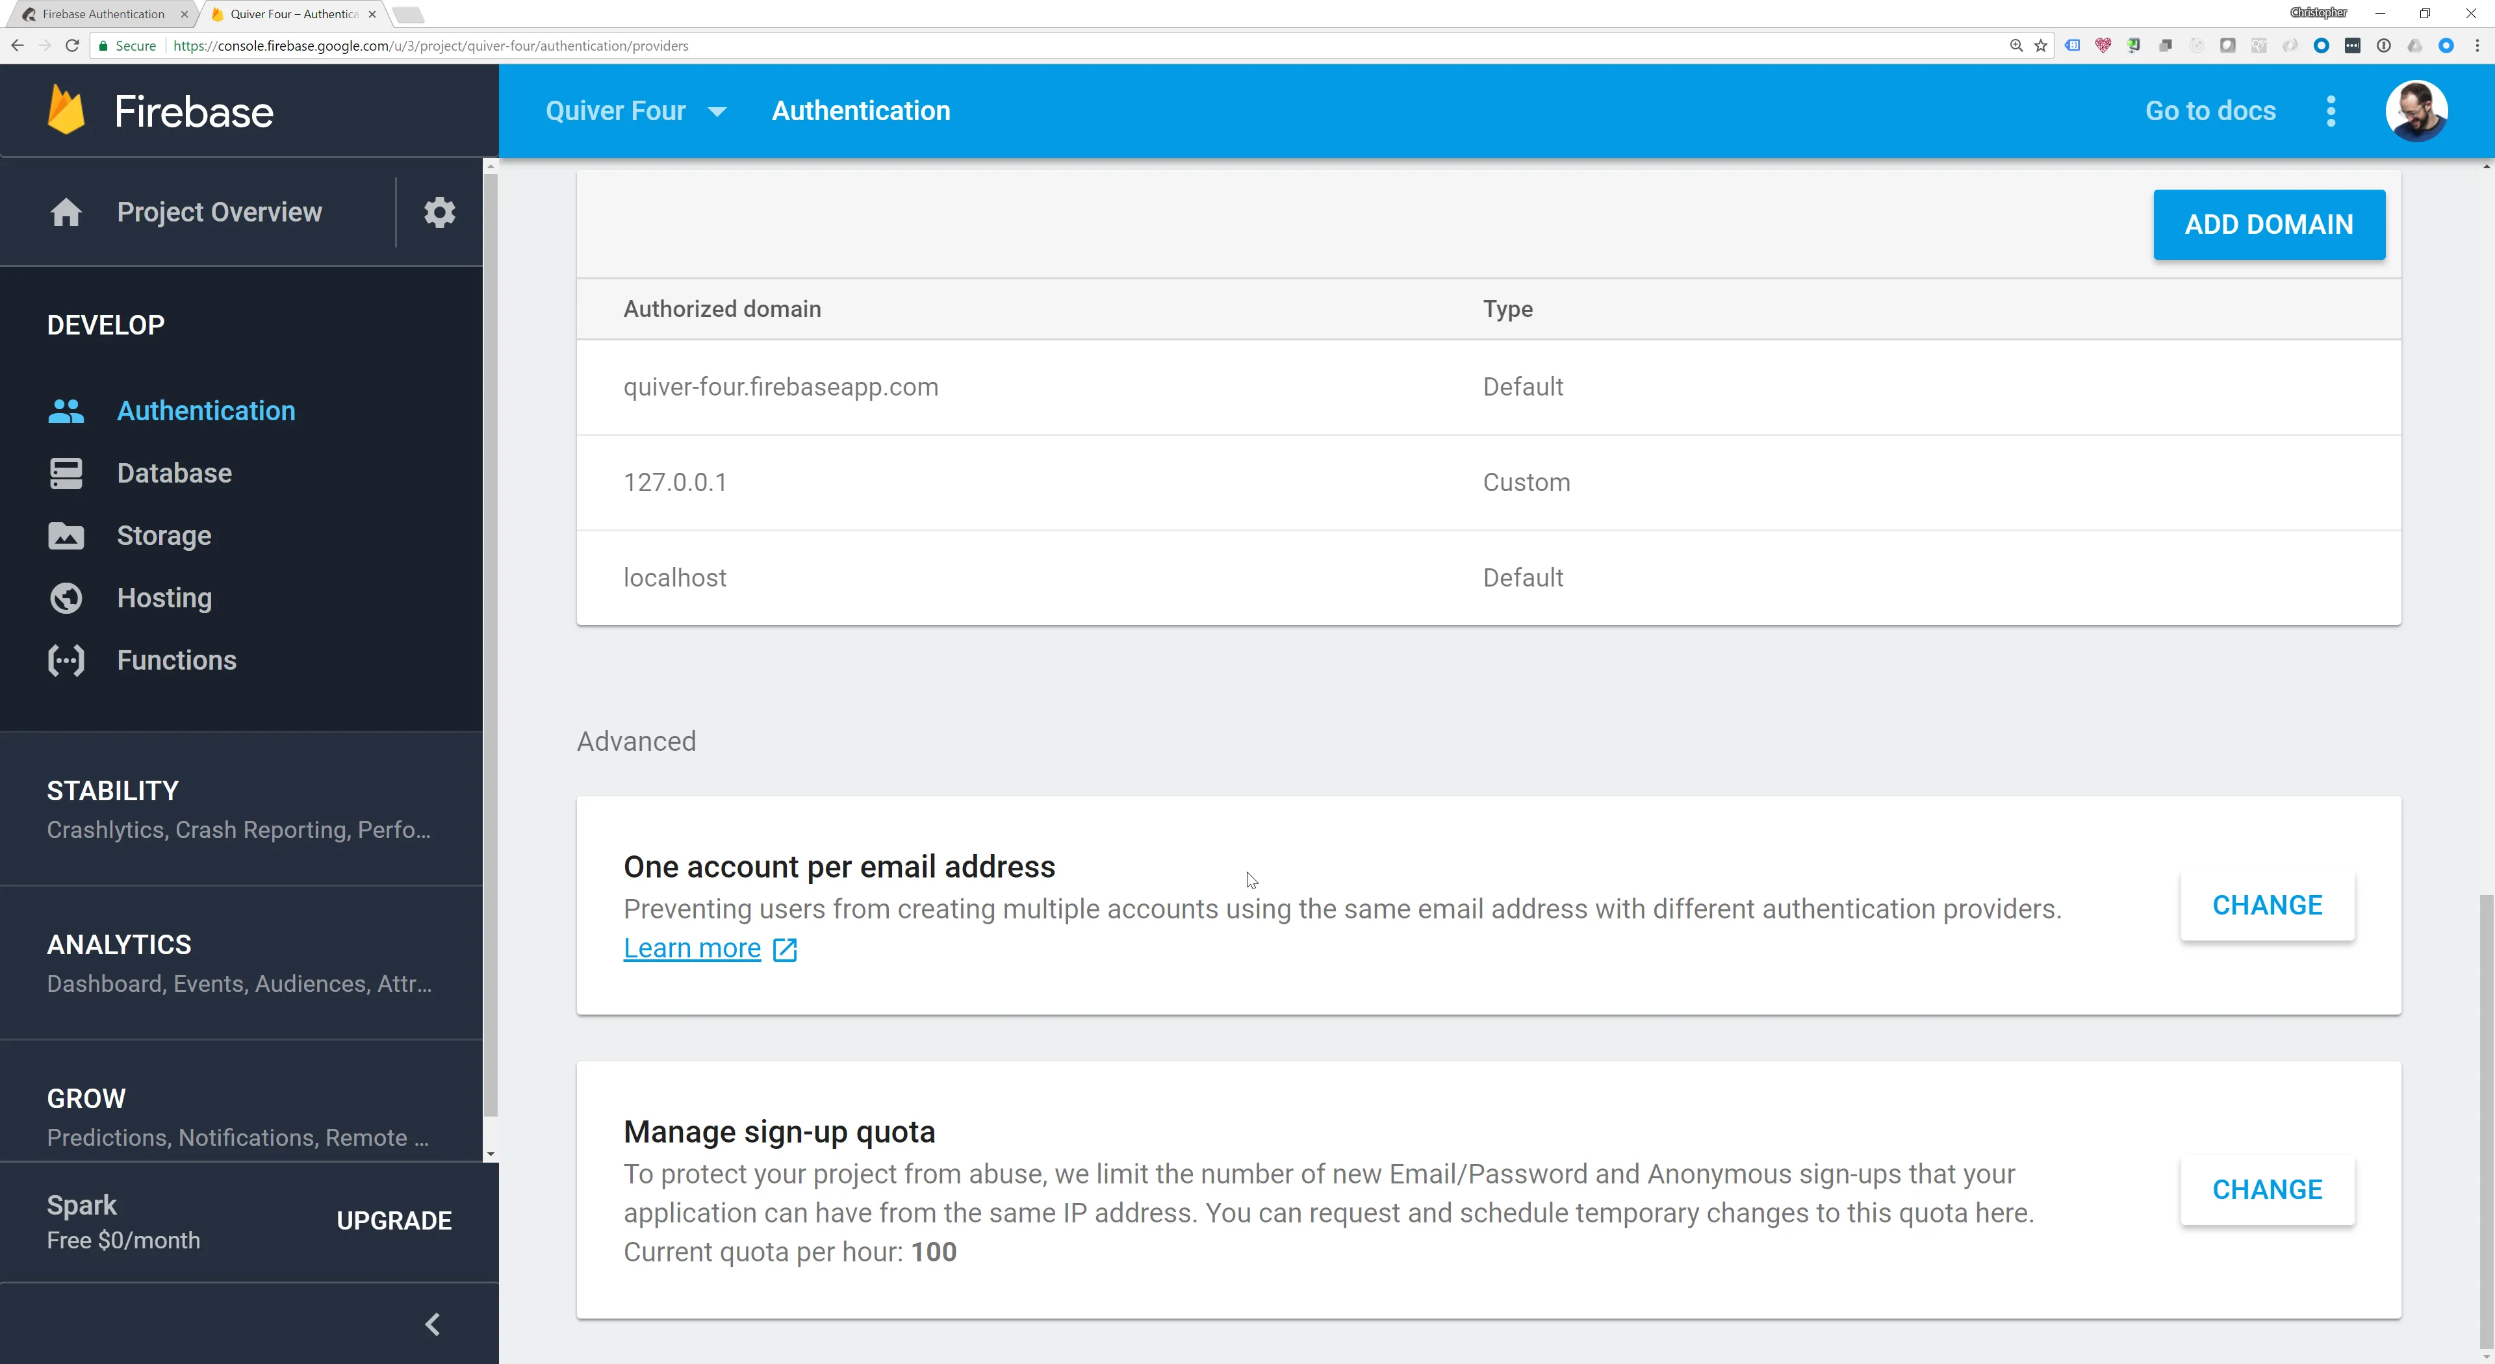Open project settings gear icon
This screenshot has height=1364, width=2495.
(x=439, y=212)
